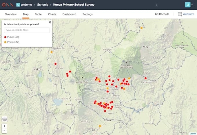The height and width of the screenshot is (135, 197).
Task: Click the ONA logo
Action: pyautogui.click(x=7, y=5)
